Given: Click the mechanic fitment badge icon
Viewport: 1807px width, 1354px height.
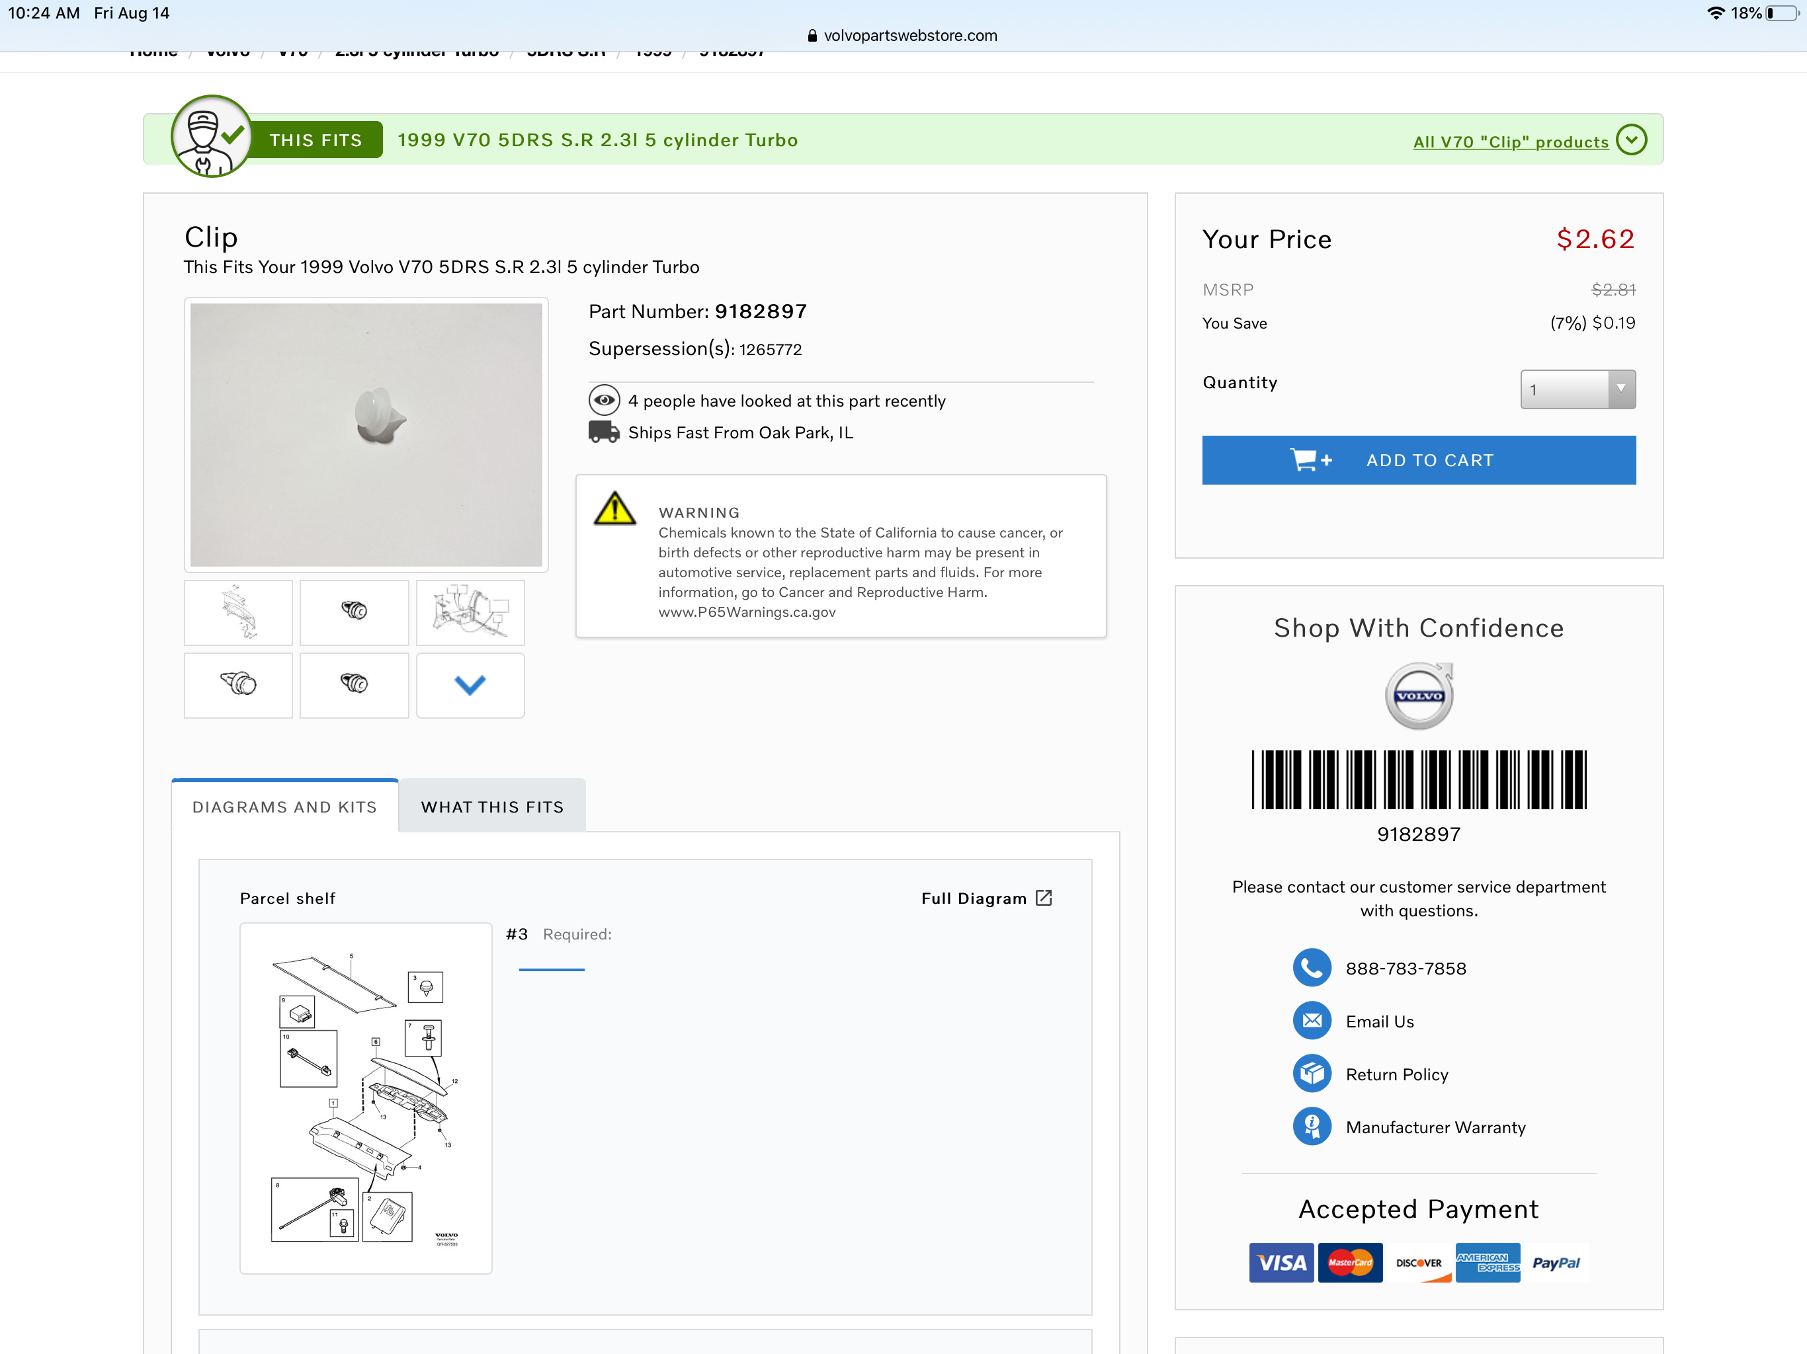Looking at the screenshot, I should tap(211, 136).
